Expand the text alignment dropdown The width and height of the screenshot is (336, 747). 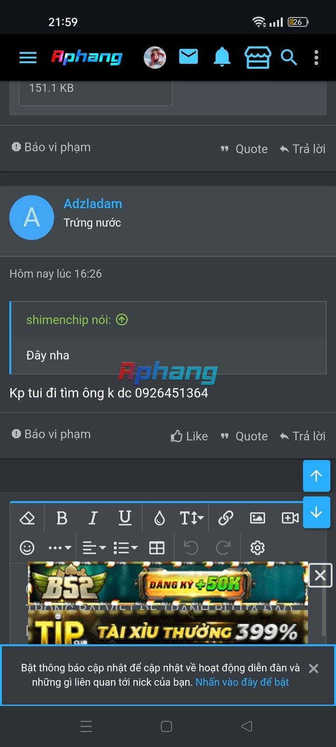click(94, 548)
